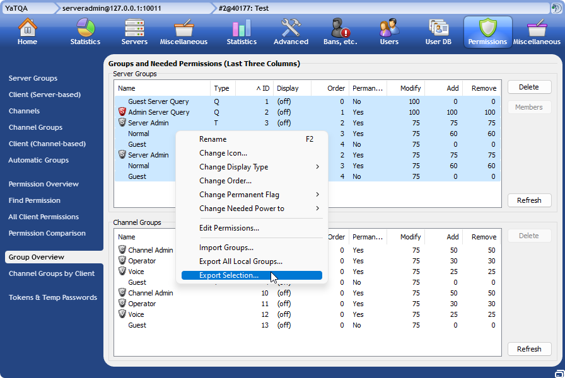This screenshot has height=378, width=565.
Task: Open the pie chart Statistics icon
Action: click(x=85, y=31)
